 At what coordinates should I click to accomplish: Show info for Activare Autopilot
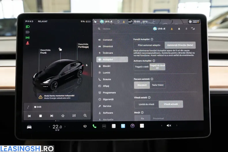pos(154,61)
